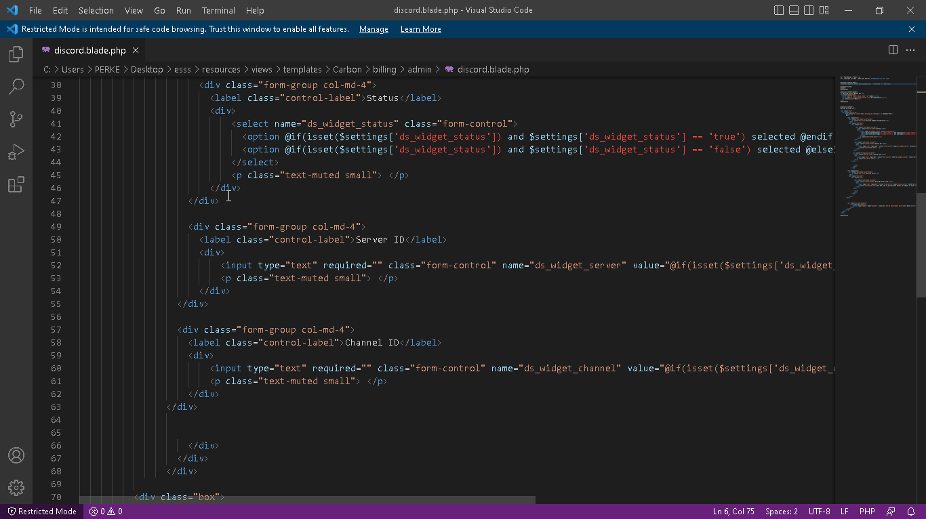Screen dimensions: 926x519
Task: Click ds_widget_channel name on line 60
Action: [x=570, y=368]
